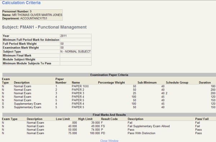Click the Low Limit column header
This screenshot has height=142, width=216.
point(63,119)
